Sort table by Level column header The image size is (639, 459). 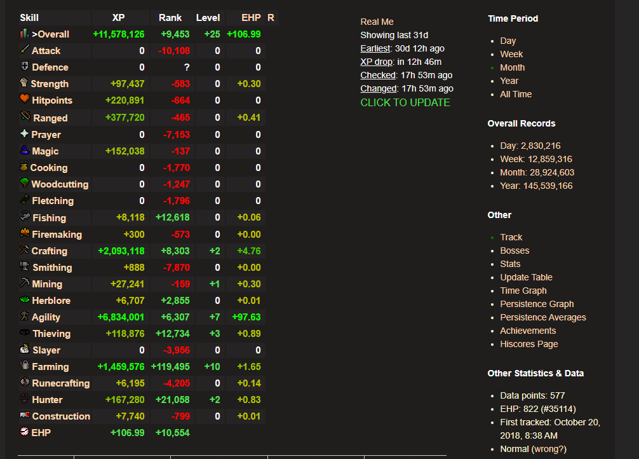point(208,18)
